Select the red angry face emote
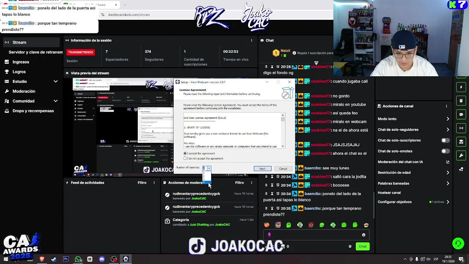This screenshot has width=469, height=264. pos(311,225)
